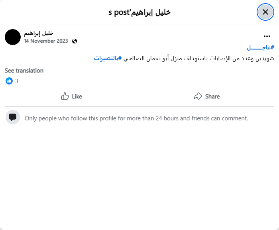Click the black profile picture avatar
279x230 pixels.
[x=13, y=37]
